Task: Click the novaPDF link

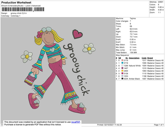Action: tap(76, 122)
